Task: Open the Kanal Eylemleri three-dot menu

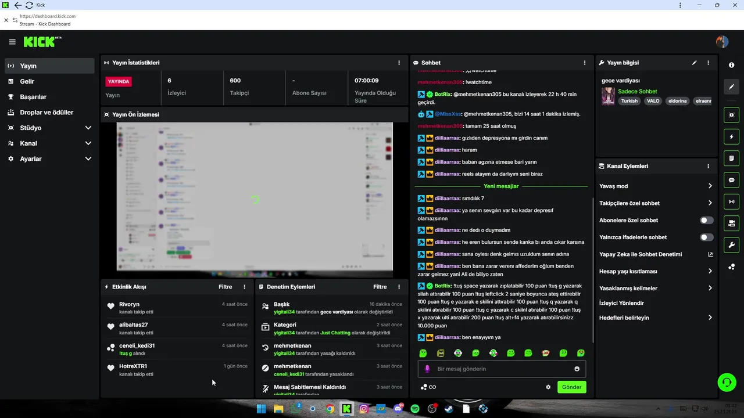Action: click(708, 166)
